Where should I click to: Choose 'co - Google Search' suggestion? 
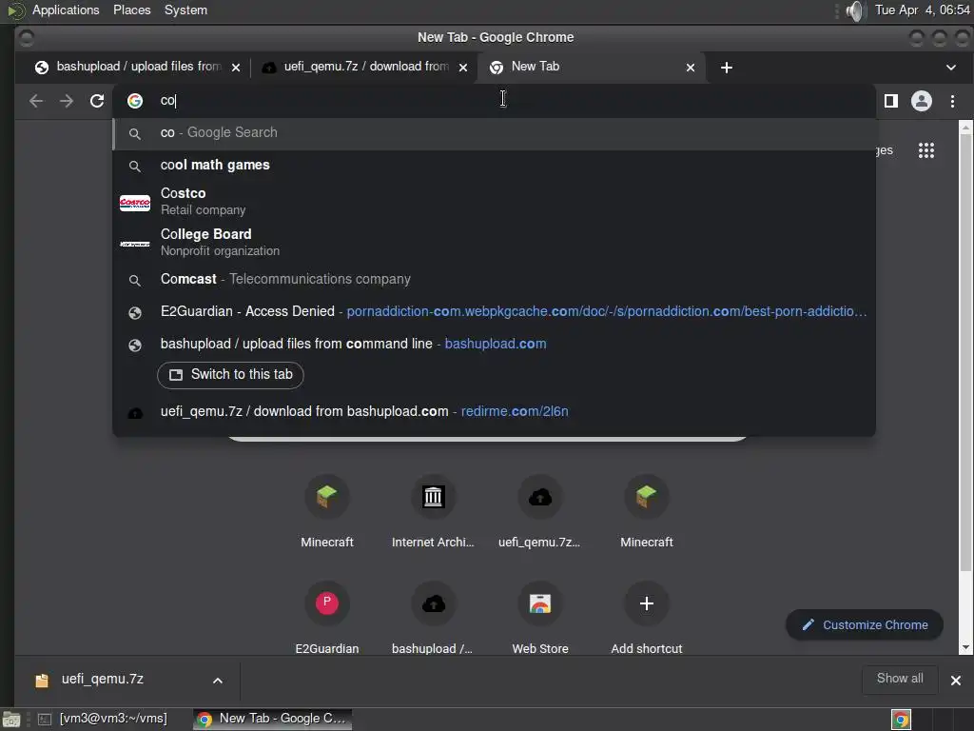(494, 133)
